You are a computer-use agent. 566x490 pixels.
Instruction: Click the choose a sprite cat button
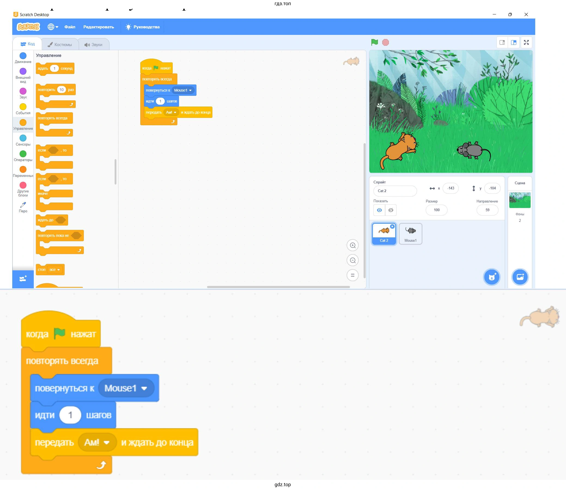[492, 277]
